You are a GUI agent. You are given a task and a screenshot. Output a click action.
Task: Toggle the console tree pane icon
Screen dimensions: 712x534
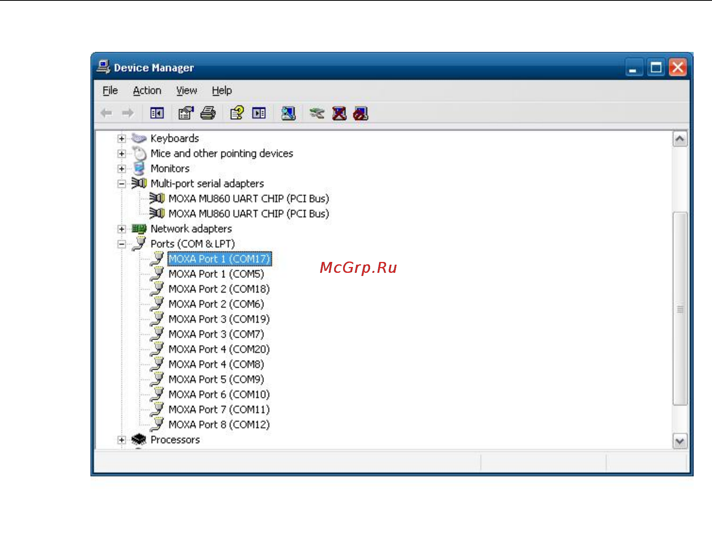157,114
